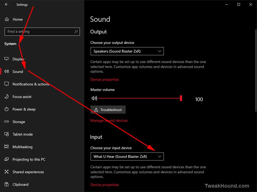Screen dimensions: 257x192
Task: Click the master volume slider handle
Action: [x=181, y=98]
